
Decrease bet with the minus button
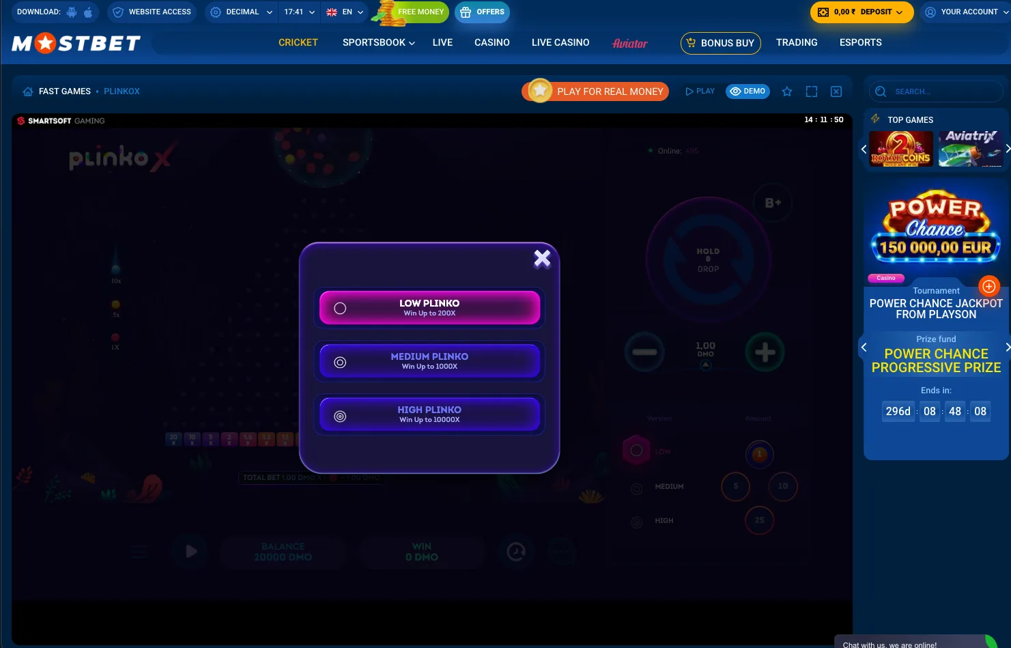644,352
